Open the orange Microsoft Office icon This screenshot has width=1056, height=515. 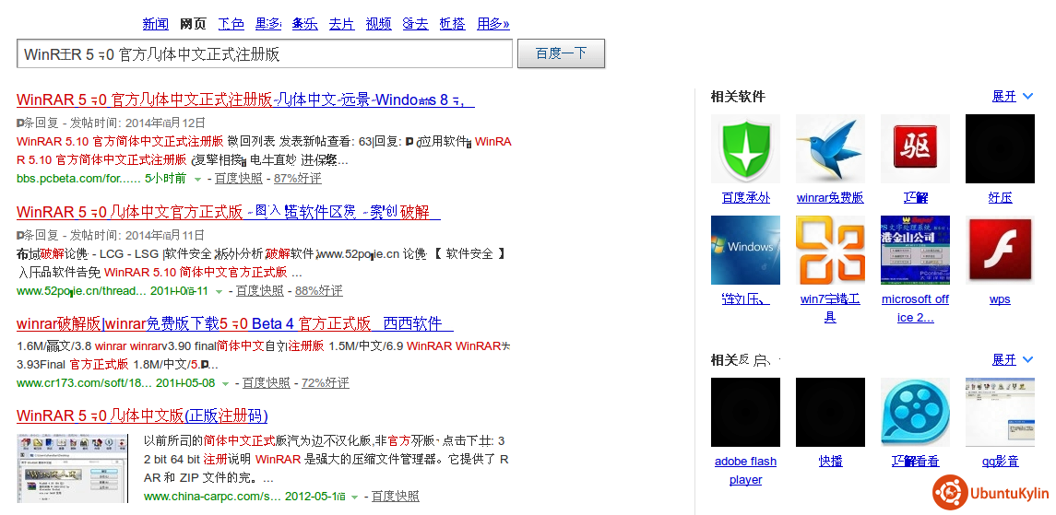pyautogui.click(x=830, y=250)
